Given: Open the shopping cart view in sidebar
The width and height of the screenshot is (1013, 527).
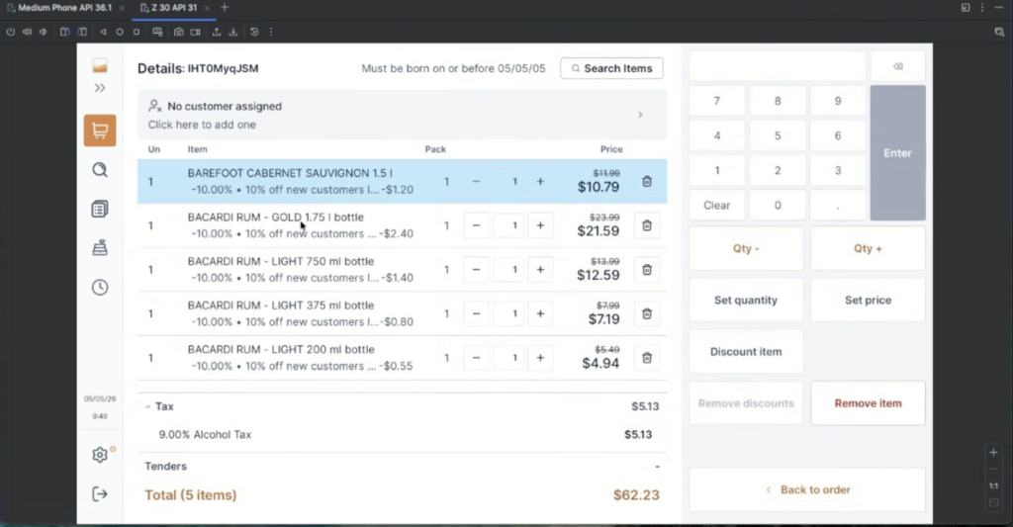Looking at the screenshot, I should point(100,131).
